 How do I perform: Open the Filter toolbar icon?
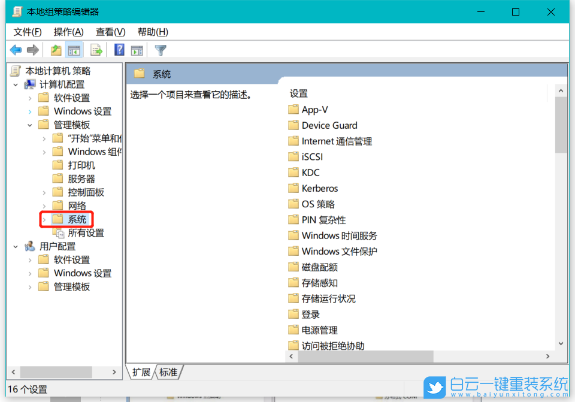click(x=160, y=50)
